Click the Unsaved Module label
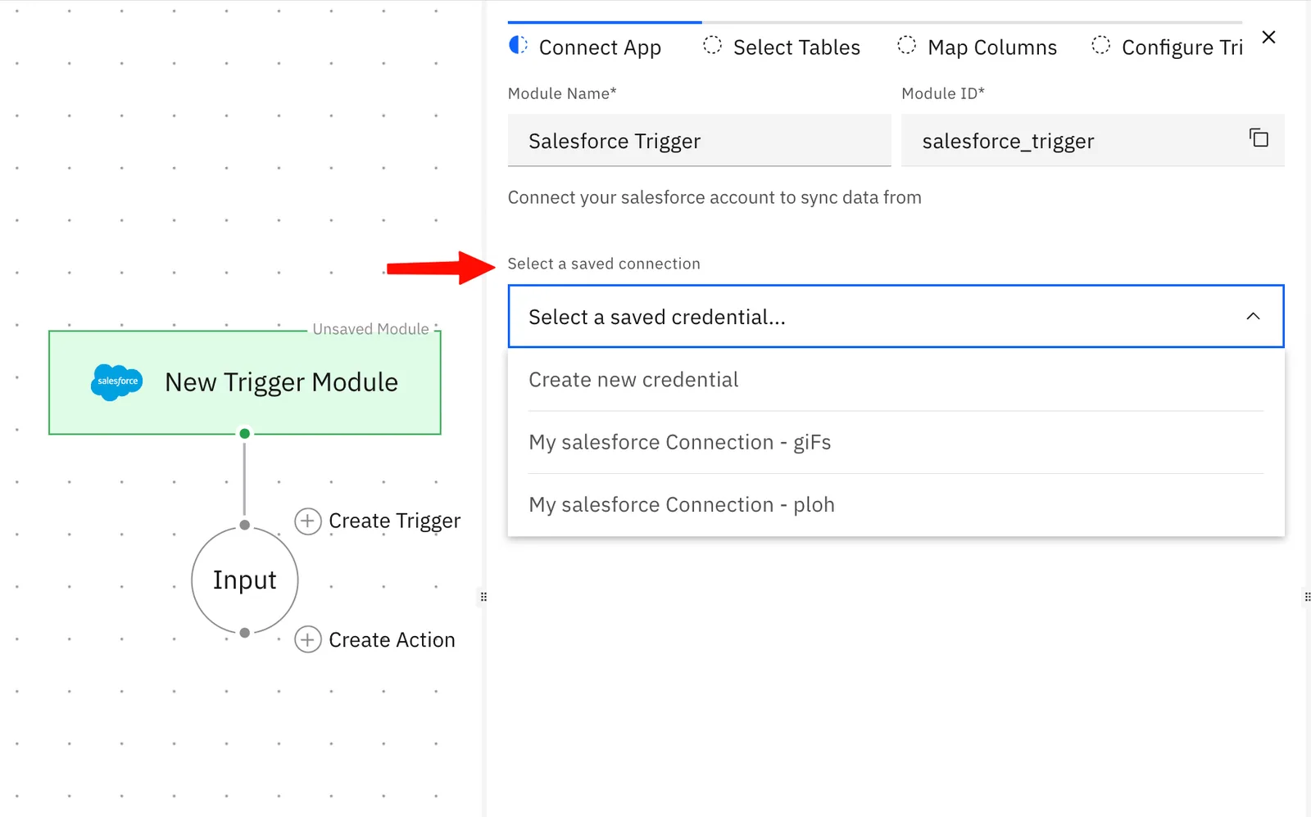The width and height of the screenshot is (1311, 817). click(370, 329)
